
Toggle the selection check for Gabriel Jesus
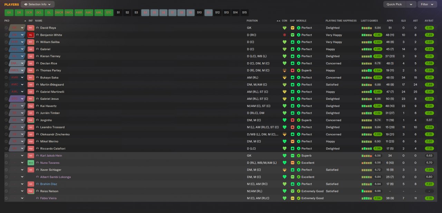pyautogui.click(x=6, y=99)
